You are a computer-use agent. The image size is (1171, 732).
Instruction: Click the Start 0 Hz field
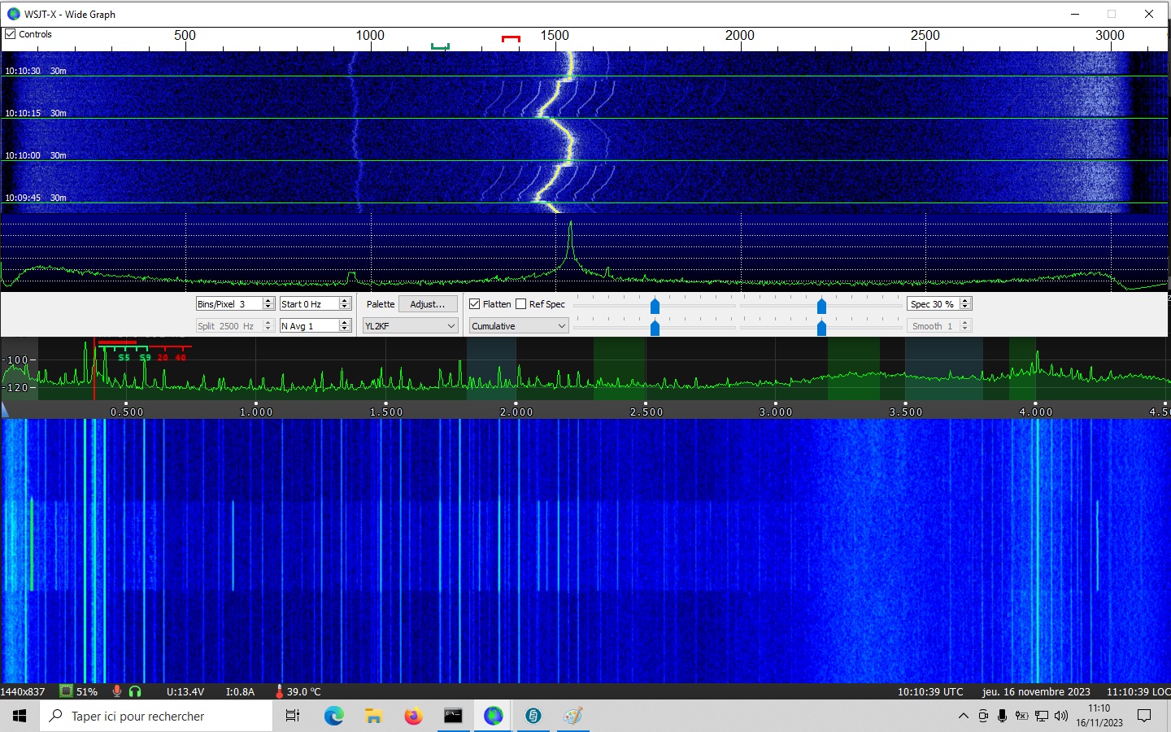pyautogui.click(x=309, y=303)
